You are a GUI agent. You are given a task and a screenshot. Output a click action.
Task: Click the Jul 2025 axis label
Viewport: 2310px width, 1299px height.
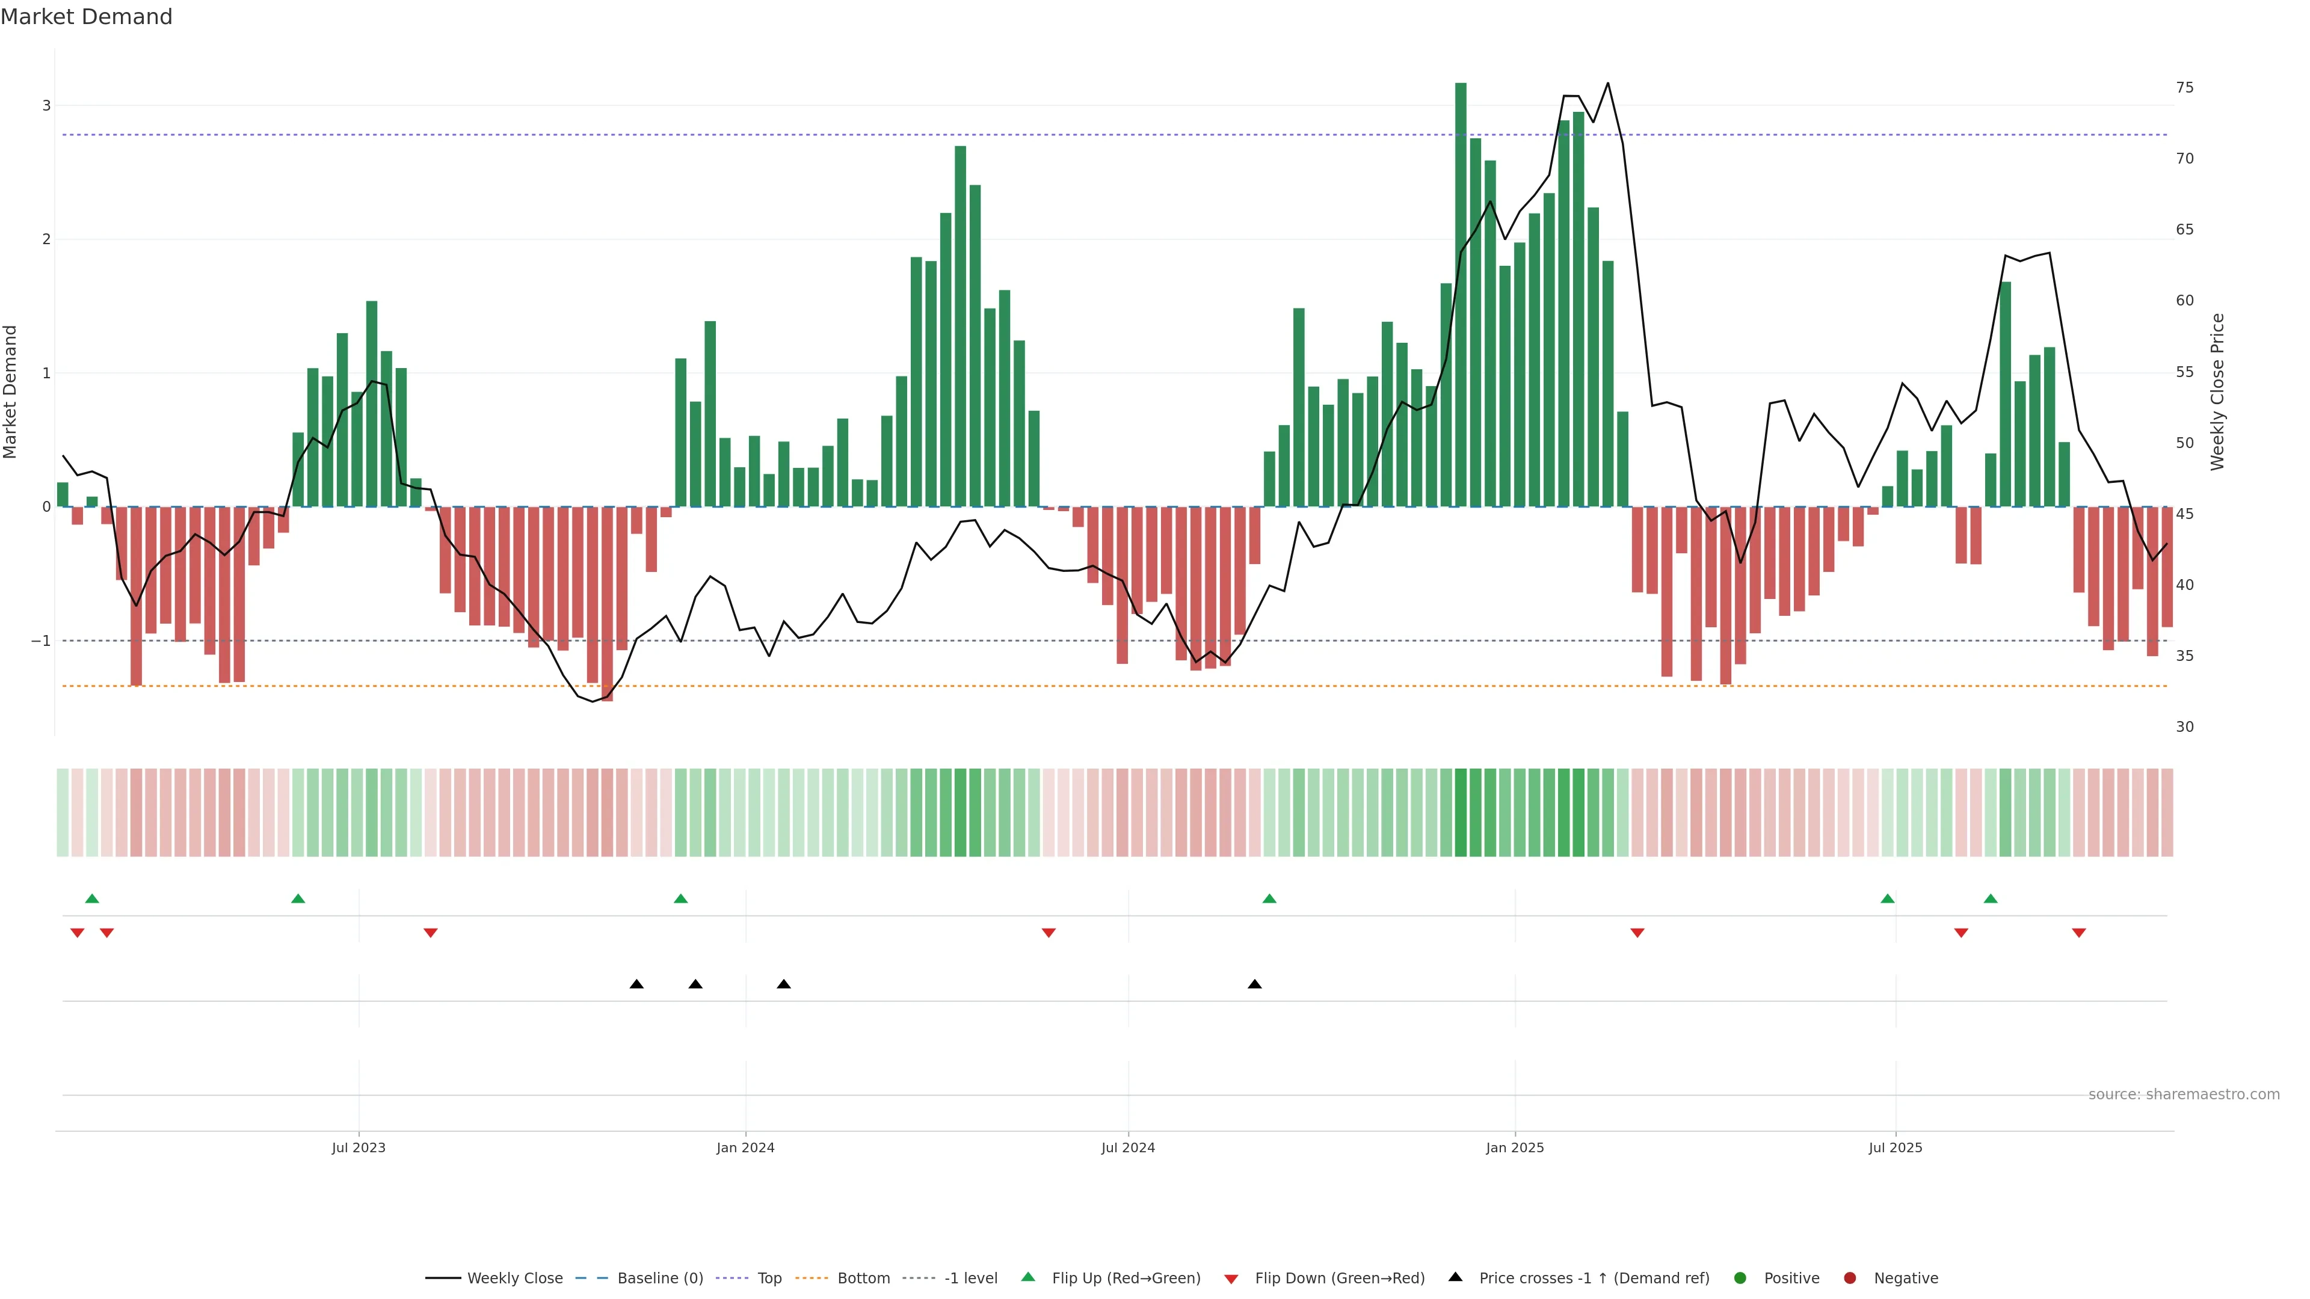pyautogui.click(x=1895, y=1147)
